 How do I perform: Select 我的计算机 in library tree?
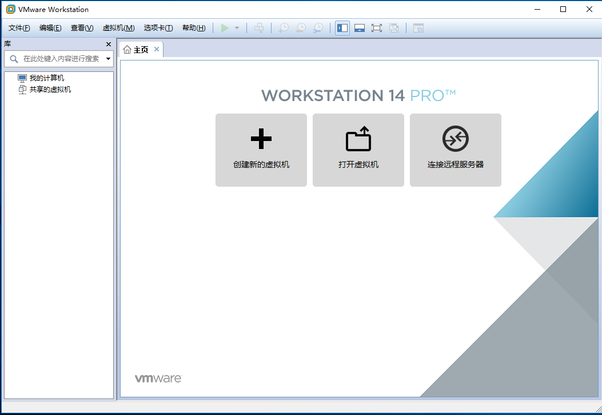pos(47,78)
